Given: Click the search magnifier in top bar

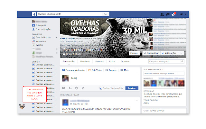Looking at the screenshot, I should [106, 14].
